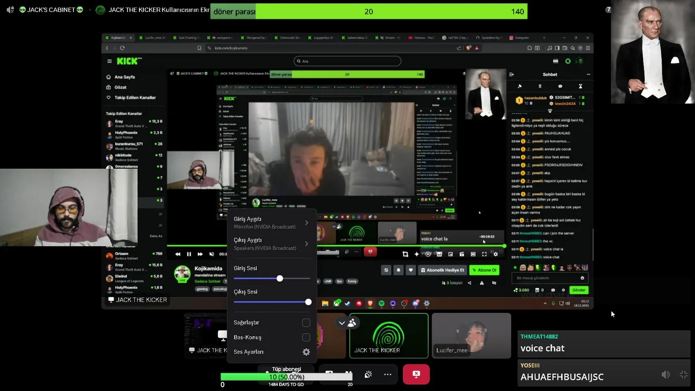Click the minimize-view arrows icon bottom right
This screenshot has height=391, width=695.
(x=684, y=375)
